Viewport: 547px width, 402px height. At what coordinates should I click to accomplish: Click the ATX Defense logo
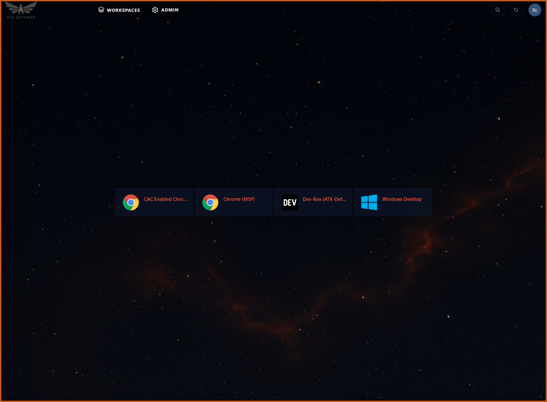[x=21, y=10]
